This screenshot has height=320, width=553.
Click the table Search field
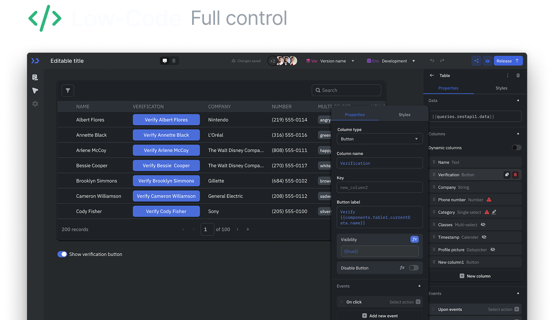click(x=346, y=90)
